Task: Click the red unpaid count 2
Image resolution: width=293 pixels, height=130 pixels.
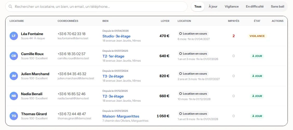Action: (x=234, y=36)
